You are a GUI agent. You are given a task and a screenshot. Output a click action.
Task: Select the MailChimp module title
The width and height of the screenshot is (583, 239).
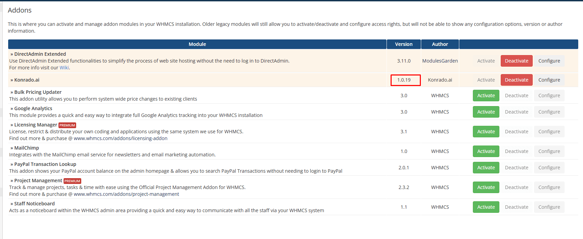pyautogui.click(x=27, y=148)
